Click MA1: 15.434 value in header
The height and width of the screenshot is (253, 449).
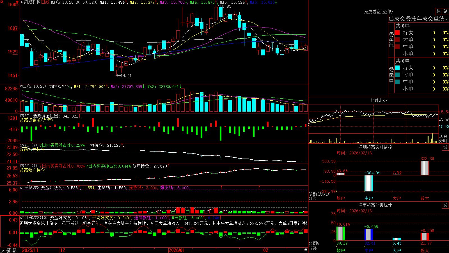112,2
